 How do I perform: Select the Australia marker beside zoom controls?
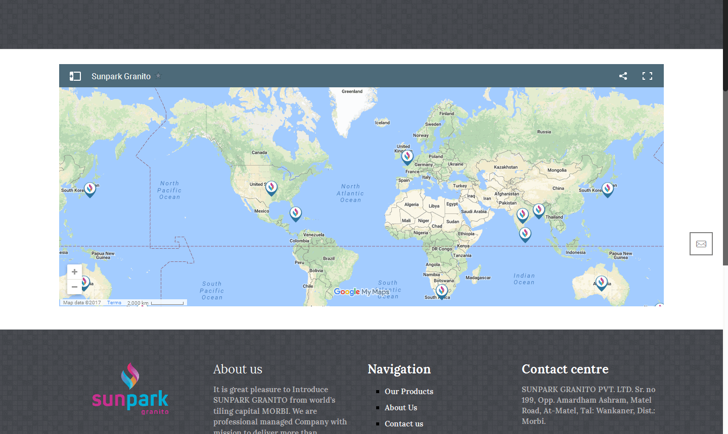85,283
